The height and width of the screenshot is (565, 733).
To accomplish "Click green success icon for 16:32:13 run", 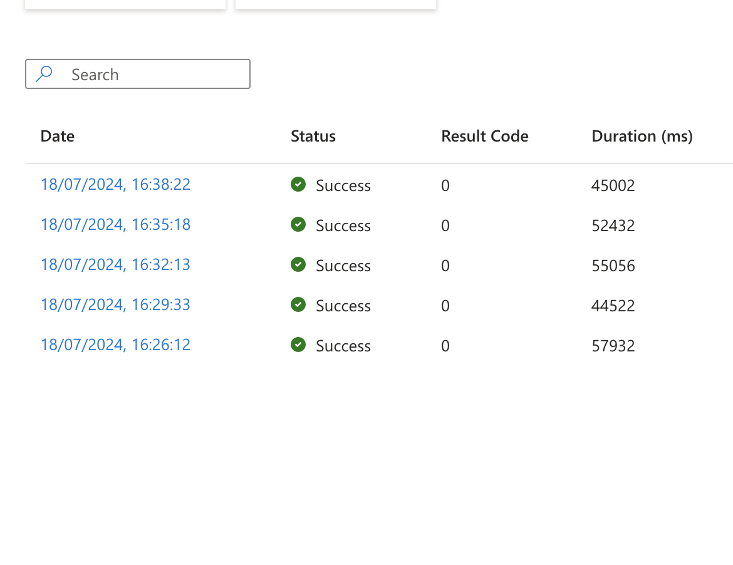I will [298, 265].
